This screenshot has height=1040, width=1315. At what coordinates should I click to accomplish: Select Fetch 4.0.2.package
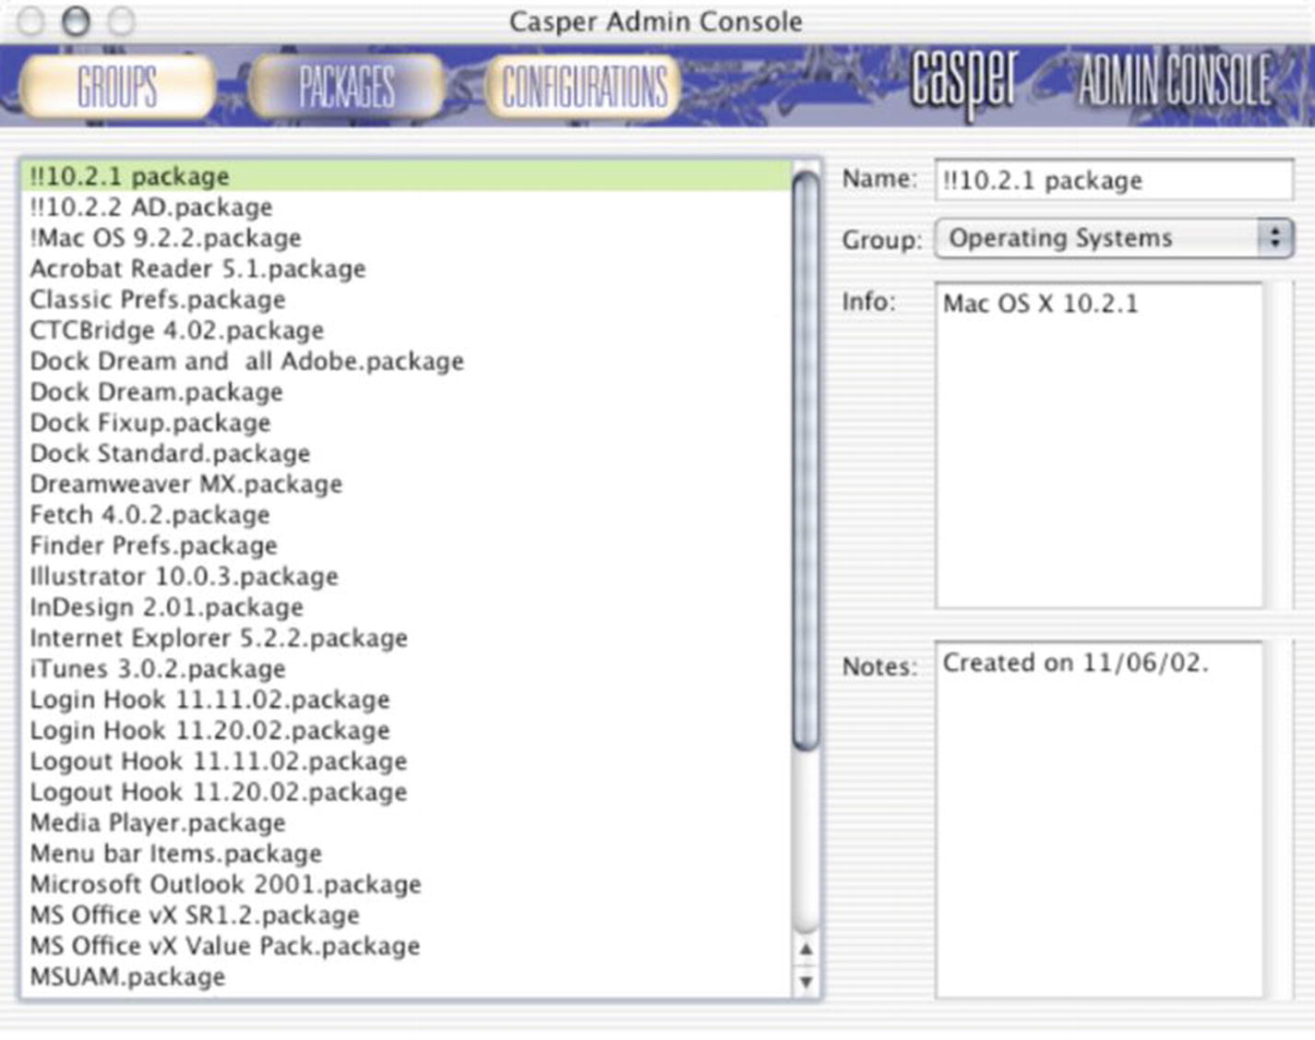406,515
